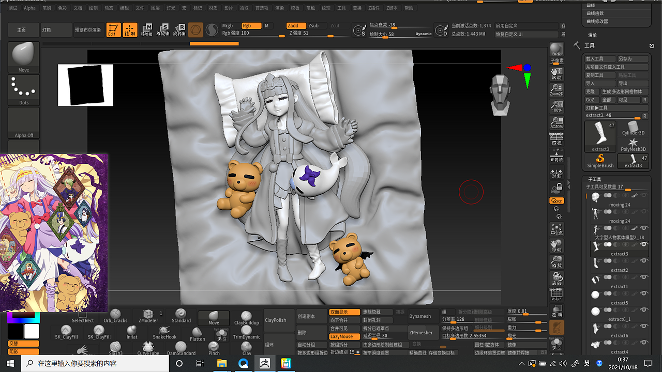Click the 载入工具 load tool button

tap(600, 59)
